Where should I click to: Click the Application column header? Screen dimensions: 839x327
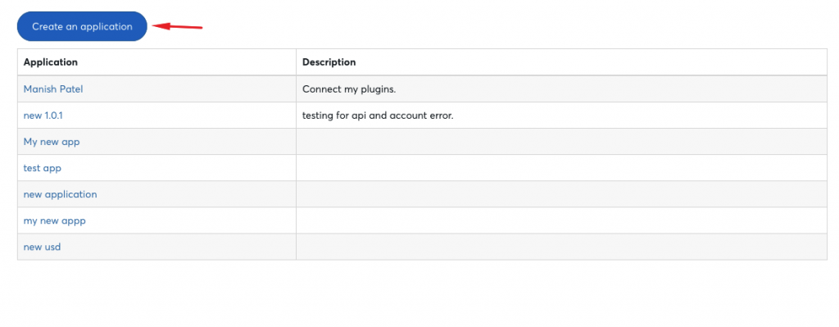[x=50, y=62]
